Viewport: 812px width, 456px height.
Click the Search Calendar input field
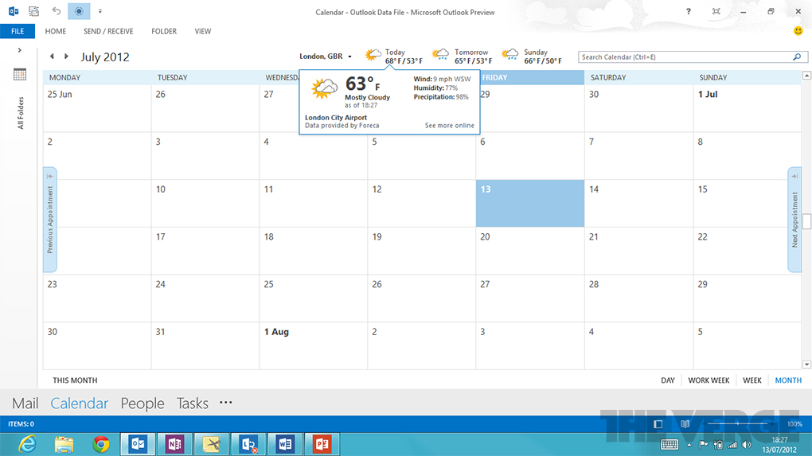tap(687, 57)
